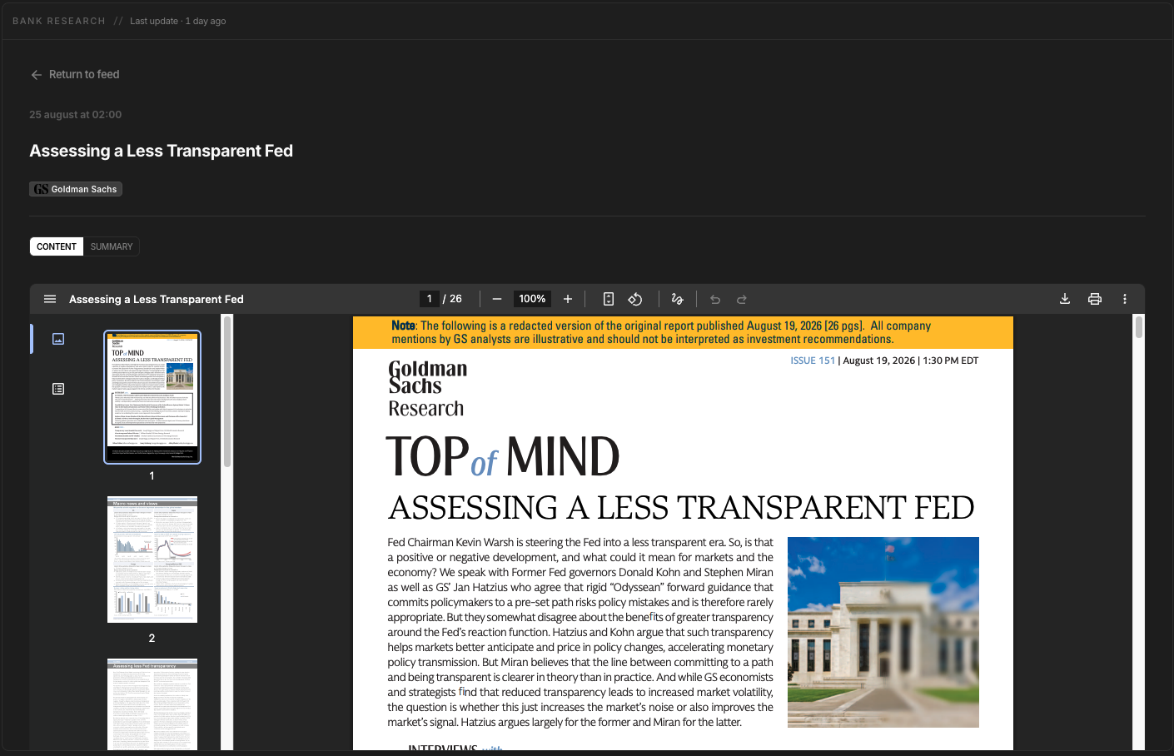
Task: Click the thumbnail panel scrollbar
Action: (226, 391)
